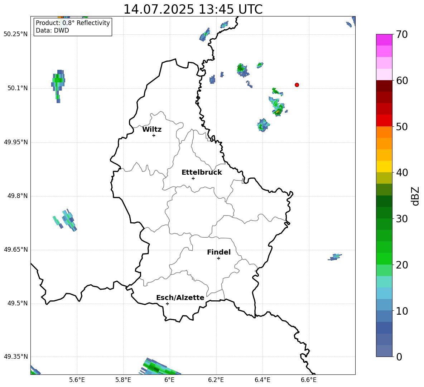This screenshot has width=424, height=387.
Task: Click the bright green band just above 20
Action: [384, 258]
